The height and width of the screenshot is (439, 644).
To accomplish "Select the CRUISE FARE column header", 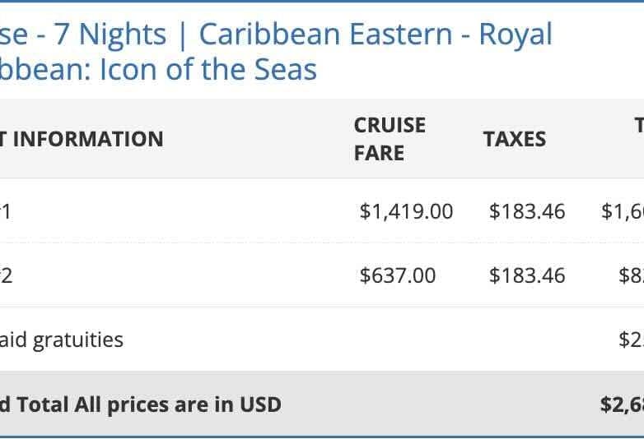I will click(x=390, y=139).
